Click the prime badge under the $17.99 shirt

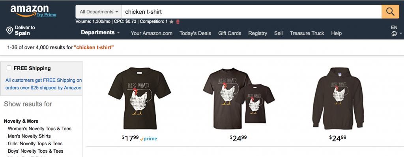(149, 139)
